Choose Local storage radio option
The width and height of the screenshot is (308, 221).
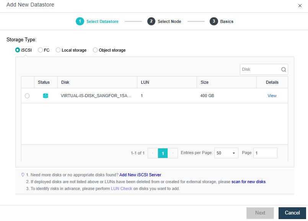coord(58,50)
